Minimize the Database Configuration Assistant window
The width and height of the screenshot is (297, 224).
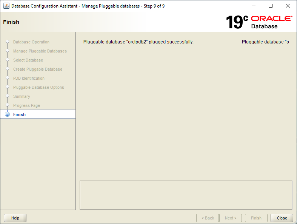coord(254,6)
